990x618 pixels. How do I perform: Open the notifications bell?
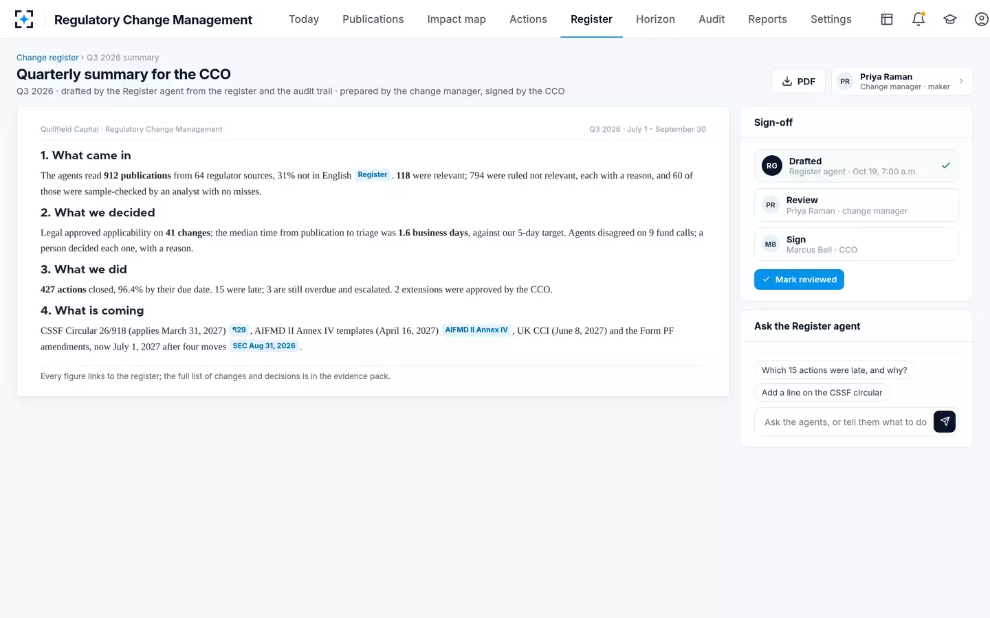click(918, 19)
